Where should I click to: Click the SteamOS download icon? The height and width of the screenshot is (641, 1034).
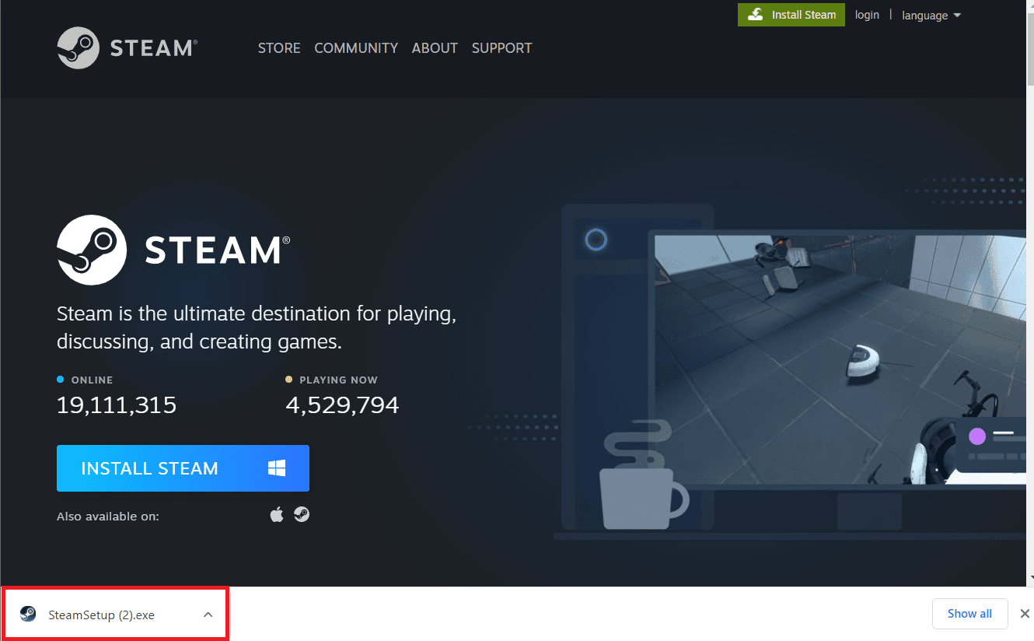302,514
